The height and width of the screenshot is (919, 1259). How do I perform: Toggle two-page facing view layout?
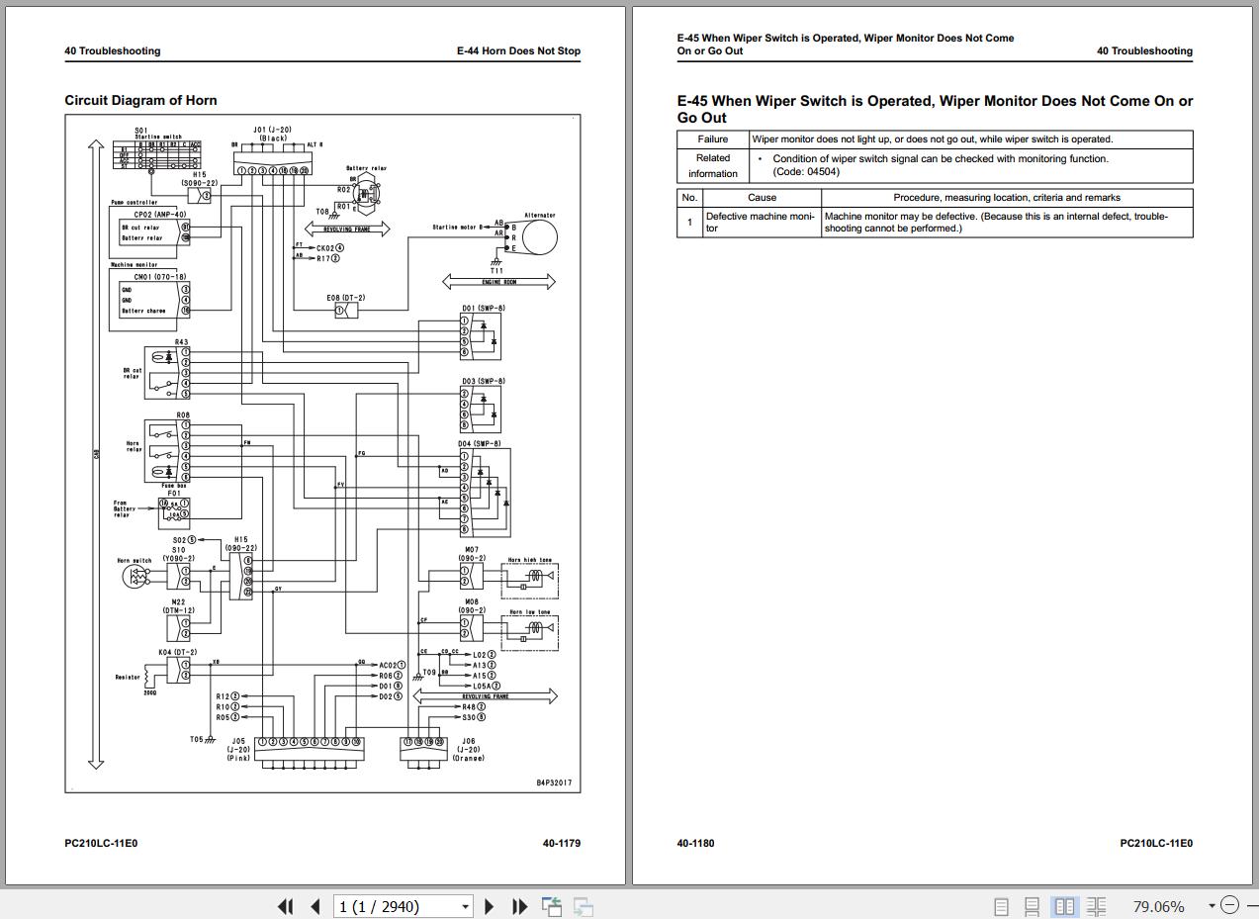click(1064, 906)
